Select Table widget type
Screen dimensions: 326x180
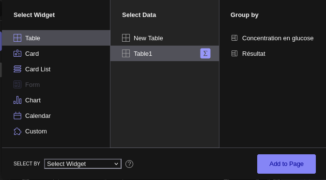(56, 38)
